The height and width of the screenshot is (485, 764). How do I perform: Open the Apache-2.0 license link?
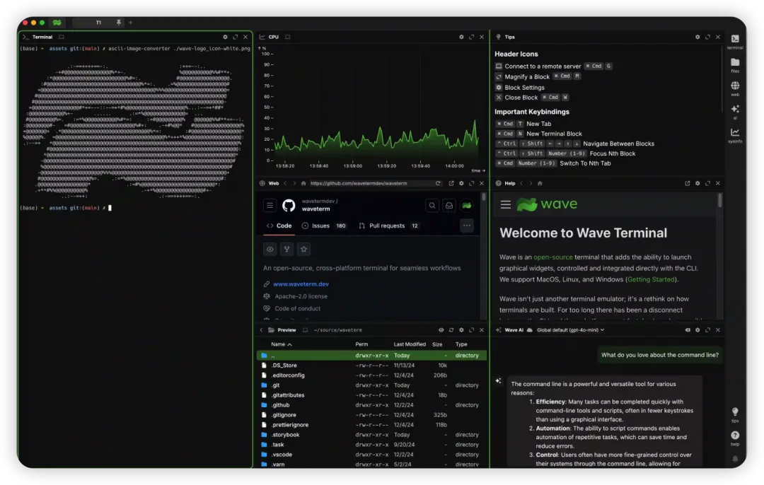point(301,296)
